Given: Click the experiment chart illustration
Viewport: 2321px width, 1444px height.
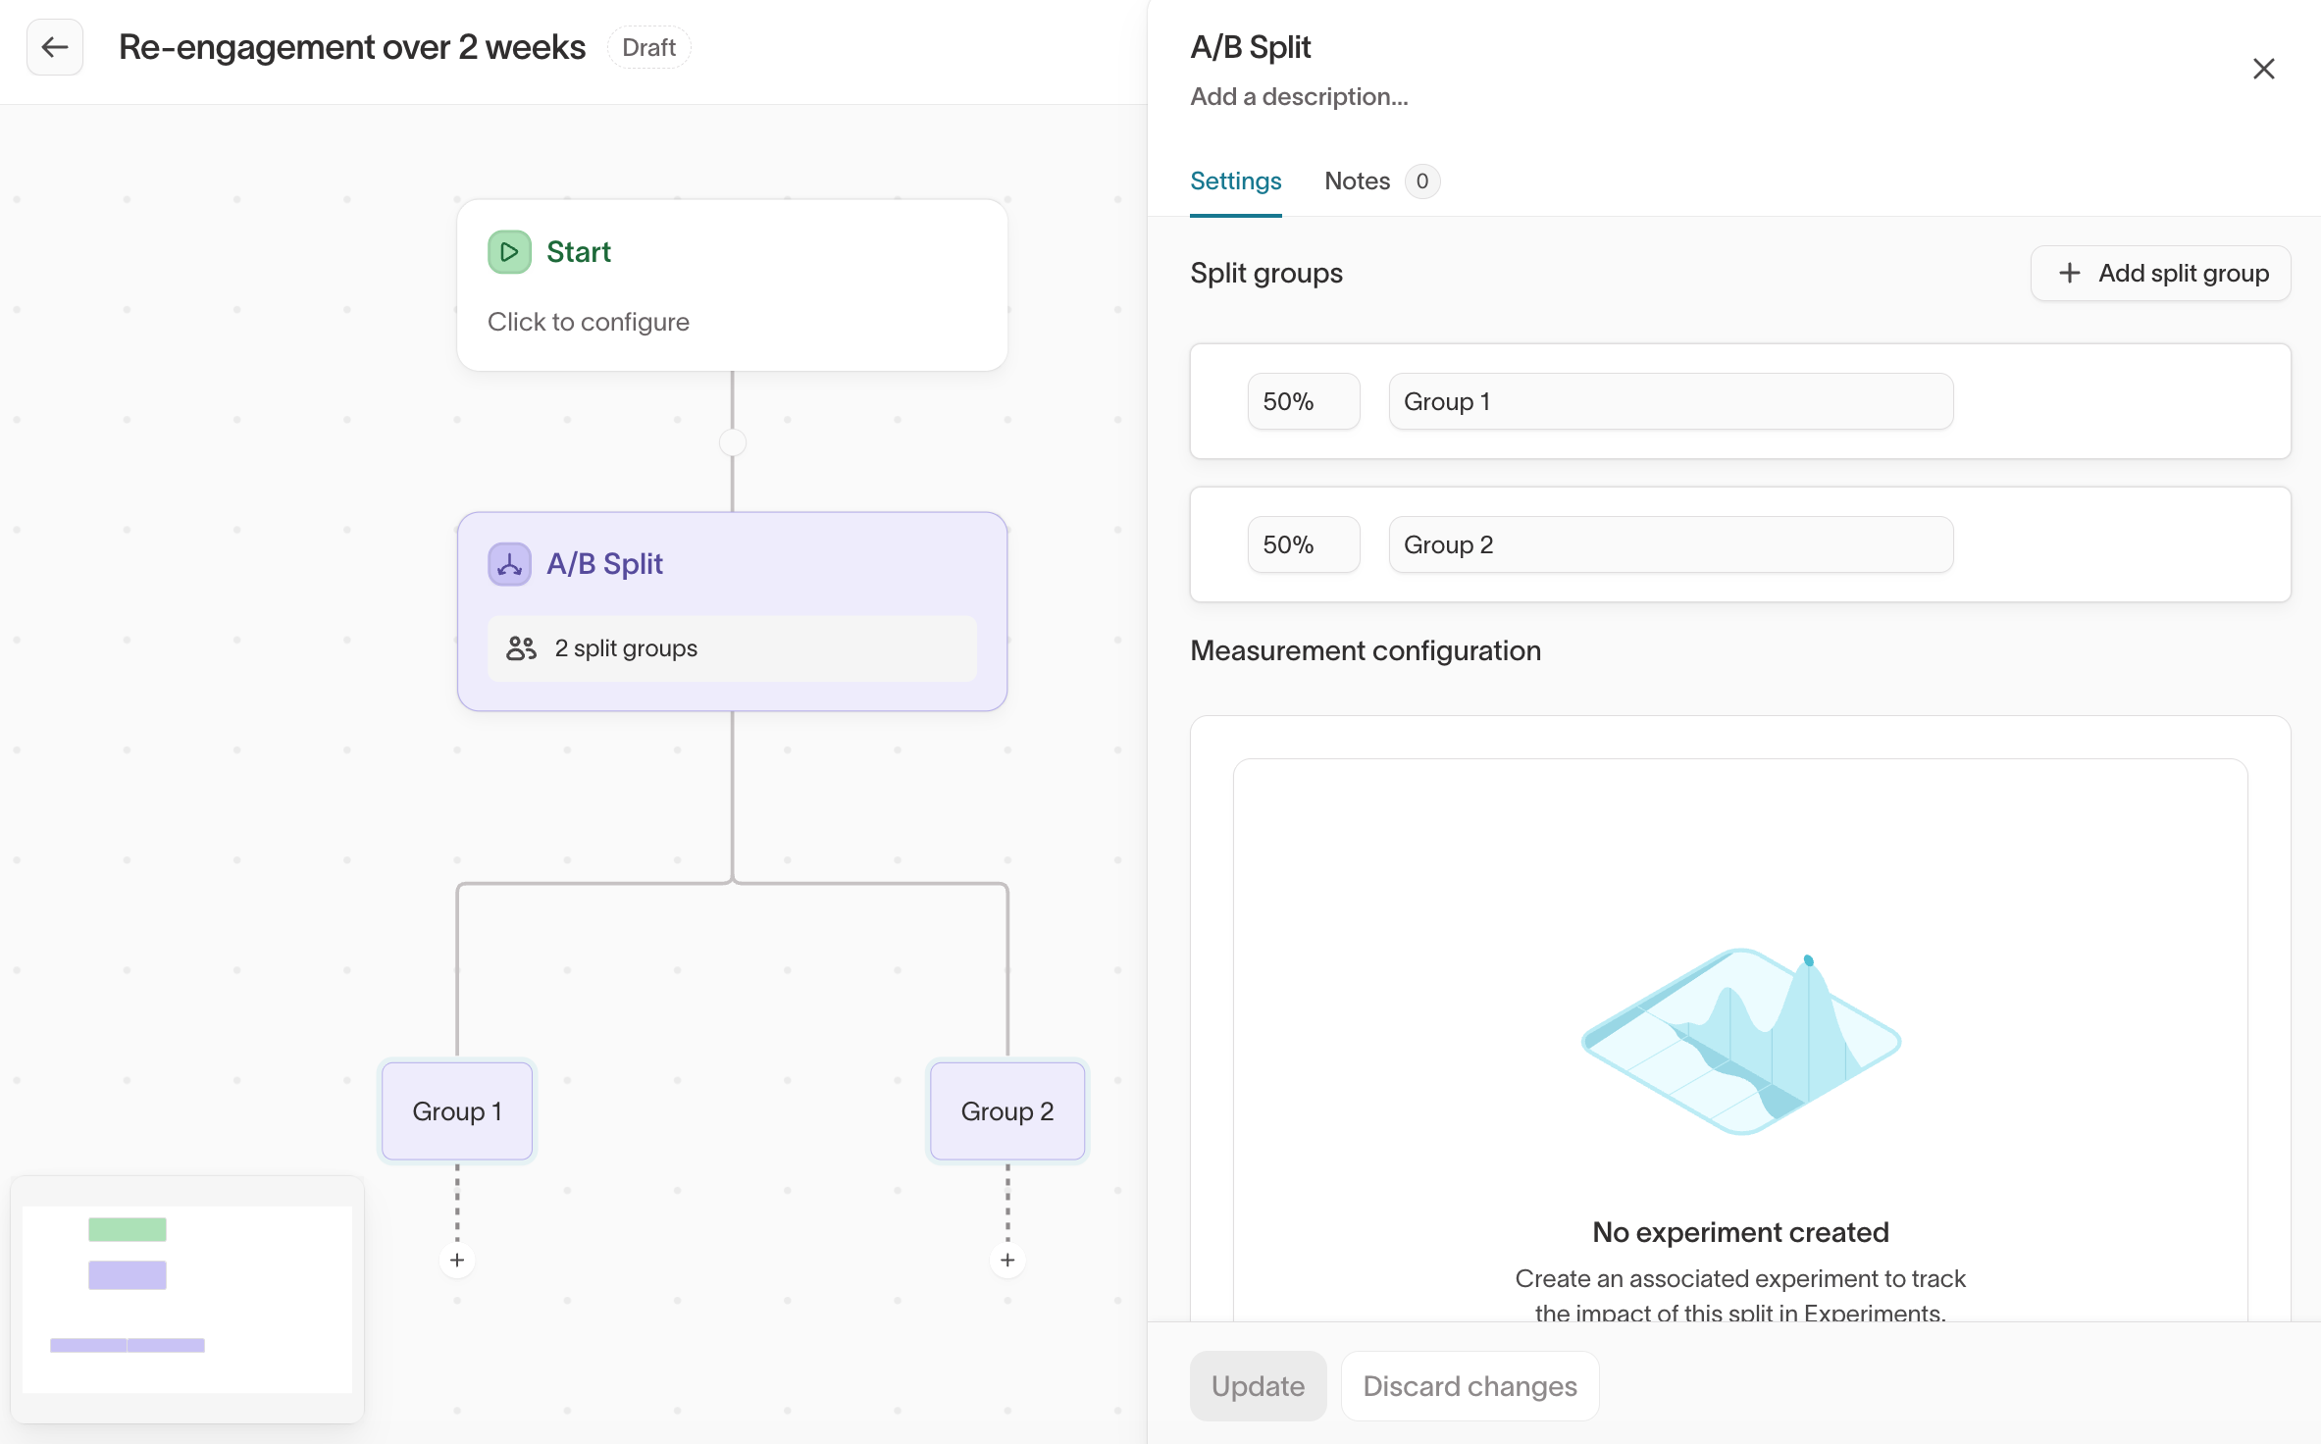Looking at the screenshot, I should click(x=1741, y=1042).
